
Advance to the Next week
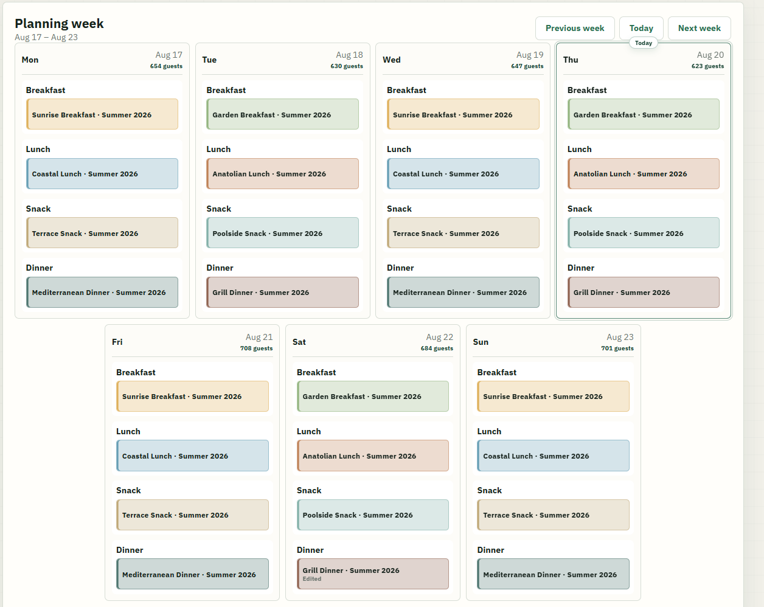click(700, 28)
